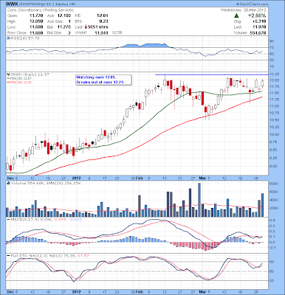Click the 0.4 MACD axis label
Image resolution: width=285 pixels, height=295 pixels.
[x=272, y=221]
